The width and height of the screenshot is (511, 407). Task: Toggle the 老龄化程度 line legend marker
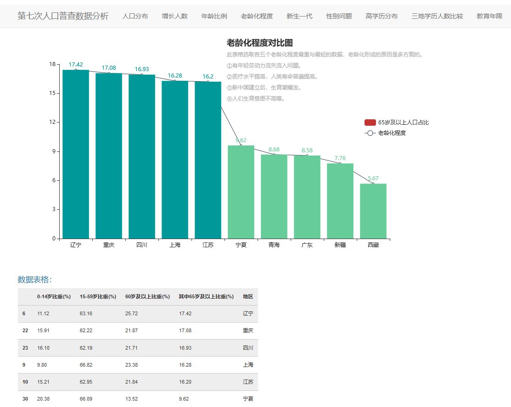370,133
